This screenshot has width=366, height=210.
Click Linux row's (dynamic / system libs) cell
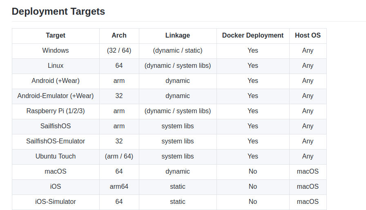pyautogui.click(x=178, y=66)
